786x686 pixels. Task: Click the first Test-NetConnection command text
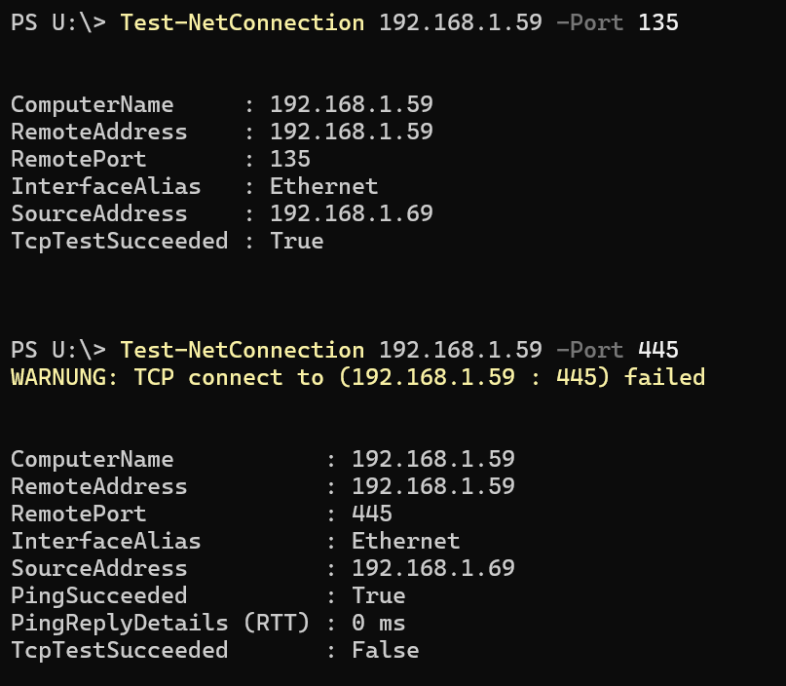pyautogui.click(x=243, y=23)
